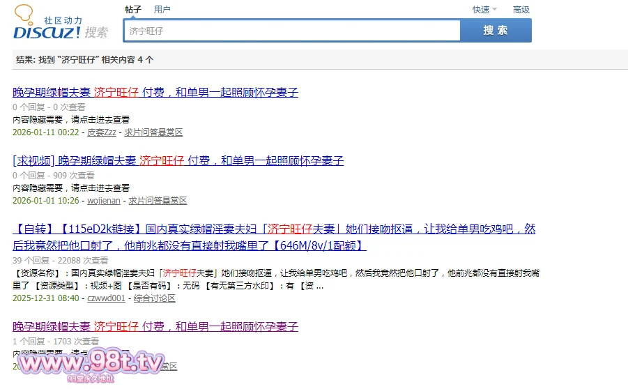The height and width of the screenshot is (389, 628).
Task: Open 求片问答悬赏区 link next to wojienan
Action: pyautogui.click(x=158, y=201)
